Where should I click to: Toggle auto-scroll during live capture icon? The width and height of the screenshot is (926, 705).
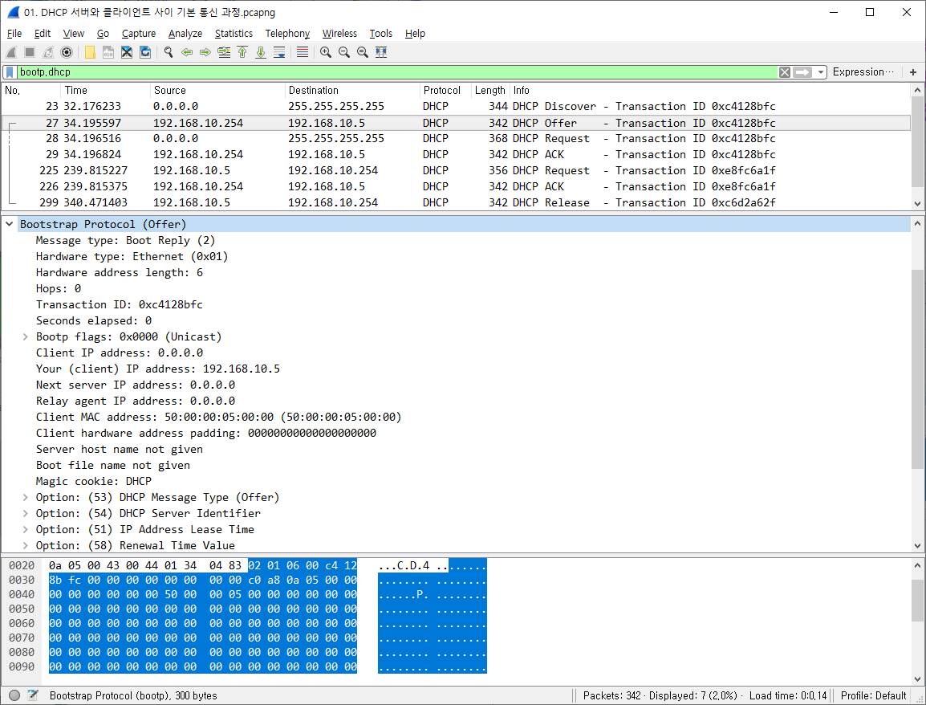coord(279,53)
